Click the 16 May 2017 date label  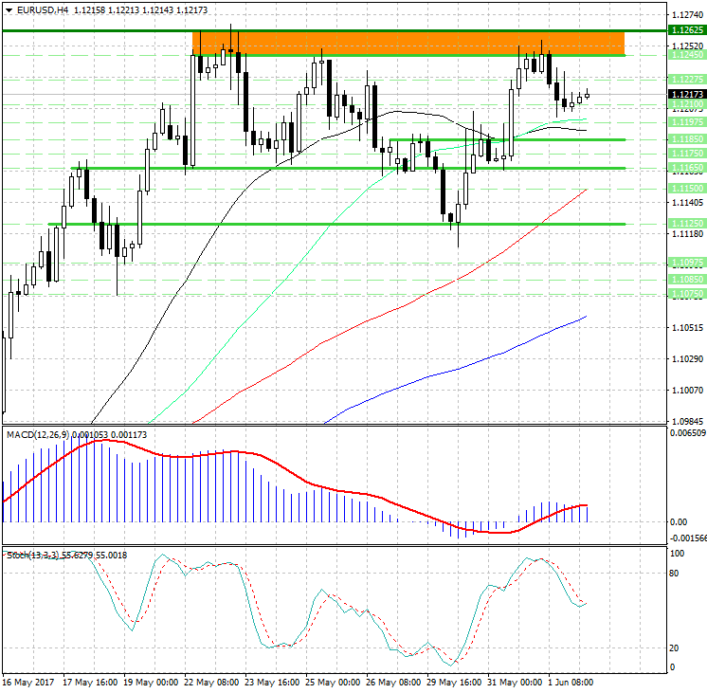pos(27,683)
